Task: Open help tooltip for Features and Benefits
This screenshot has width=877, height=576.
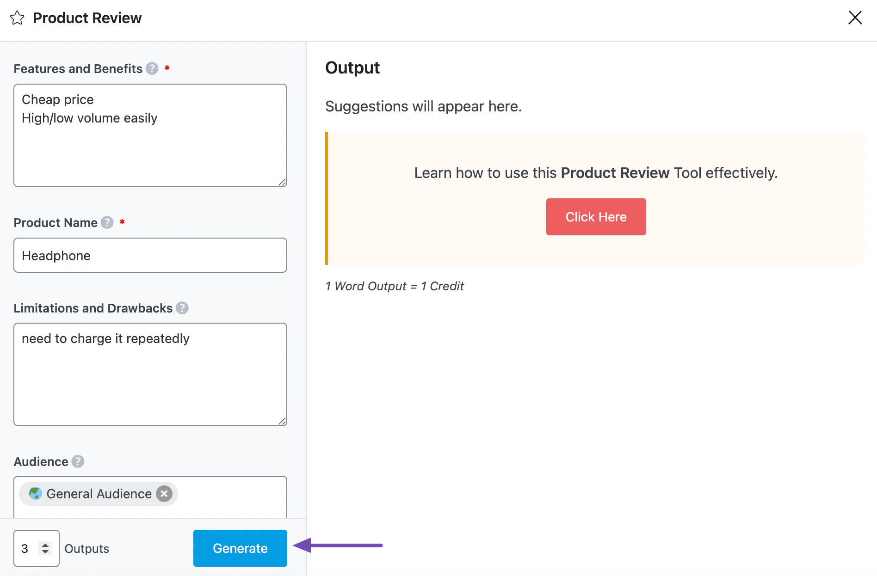Action: point(151,68)
